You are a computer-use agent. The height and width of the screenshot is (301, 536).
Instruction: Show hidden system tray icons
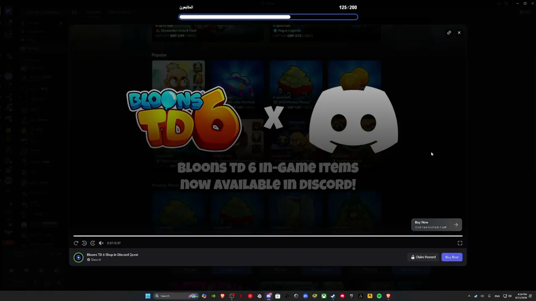click(469, 296)
